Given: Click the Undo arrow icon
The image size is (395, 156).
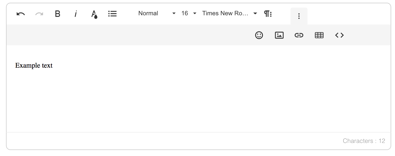Looking at the screenshot, I should (x=21, y=14).
